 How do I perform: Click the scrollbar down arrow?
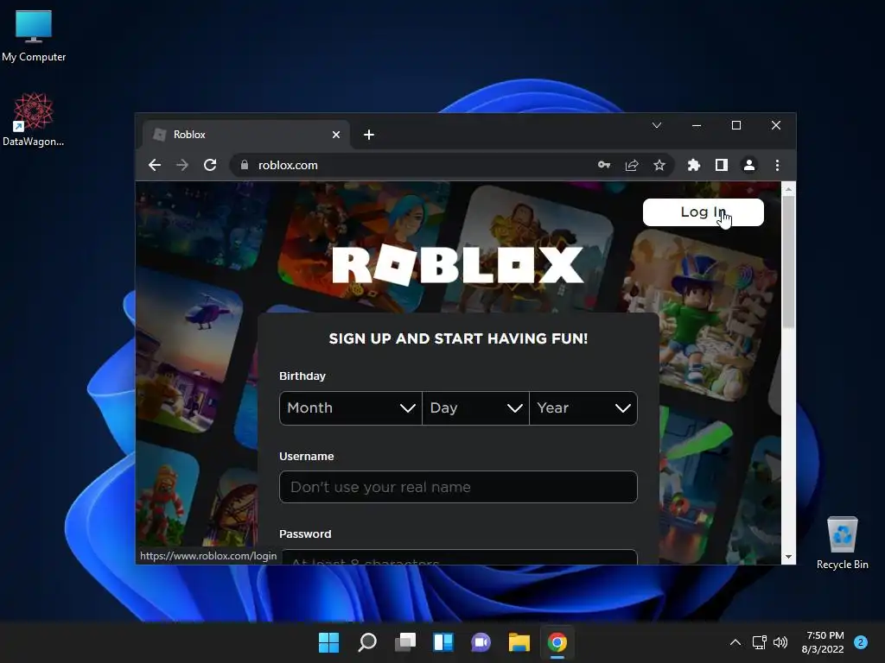tap(788, 557)
